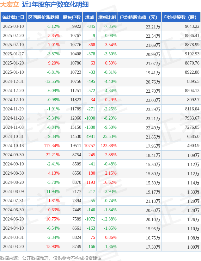Click the 2024-12-31 date cell
Image resolution: width=201 pixels, height=261 pixels.
coord(13,81)
